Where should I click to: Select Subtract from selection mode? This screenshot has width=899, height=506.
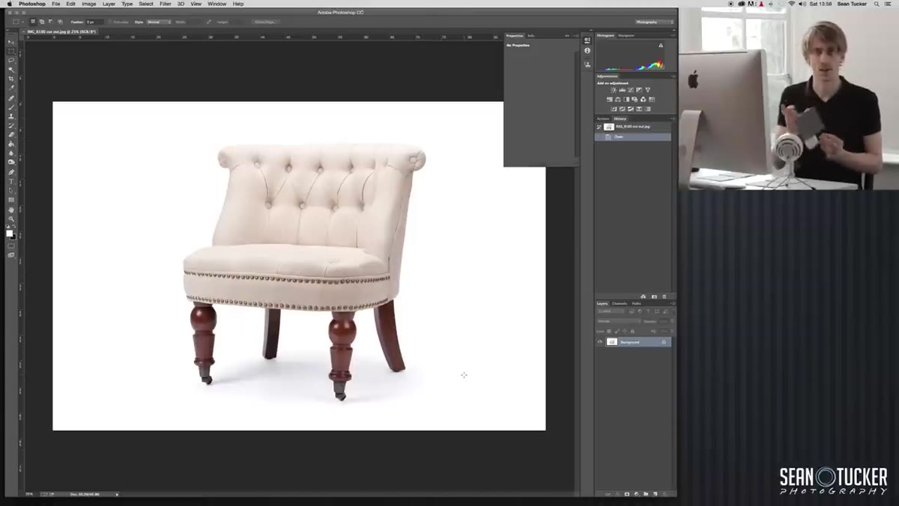coord(51,22)
